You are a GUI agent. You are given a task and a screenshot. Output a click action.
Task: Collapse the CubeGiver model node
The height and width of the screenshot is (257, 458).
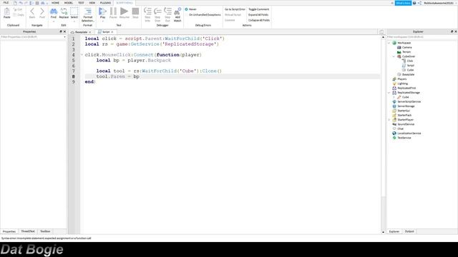coord(394,56)
